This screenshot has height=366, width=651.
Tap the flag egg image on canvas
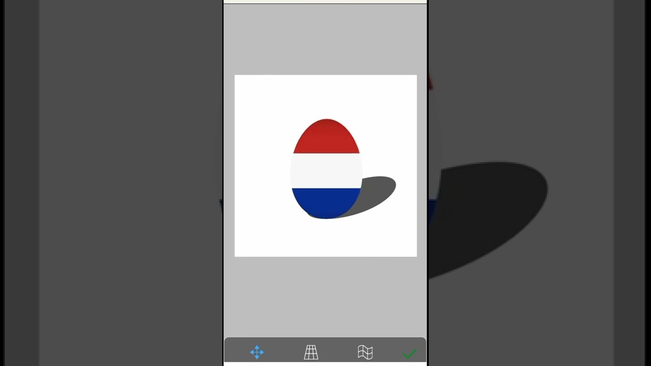click(x=326, y=169)
